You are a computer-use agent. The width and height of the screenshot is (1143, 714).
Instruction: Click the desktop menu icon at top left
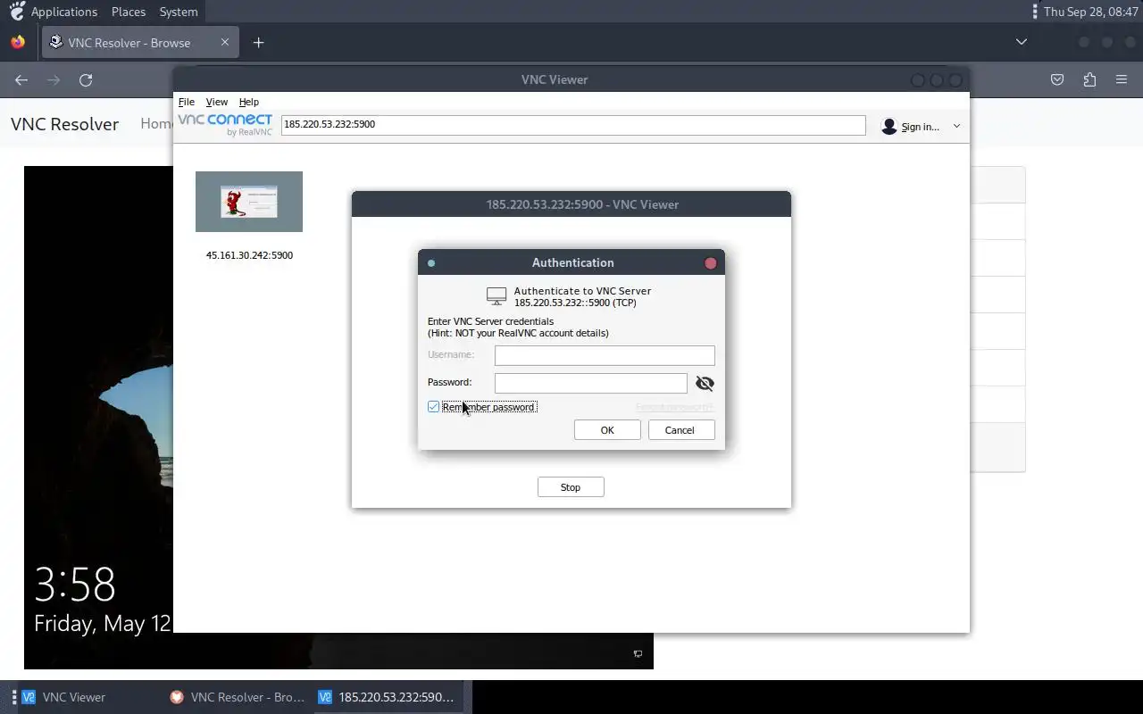click(x=16, y=12)
